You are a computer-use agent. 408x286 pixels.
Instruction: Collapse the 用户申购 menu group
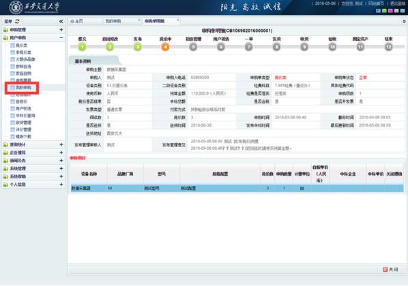[x=61, y=38]
